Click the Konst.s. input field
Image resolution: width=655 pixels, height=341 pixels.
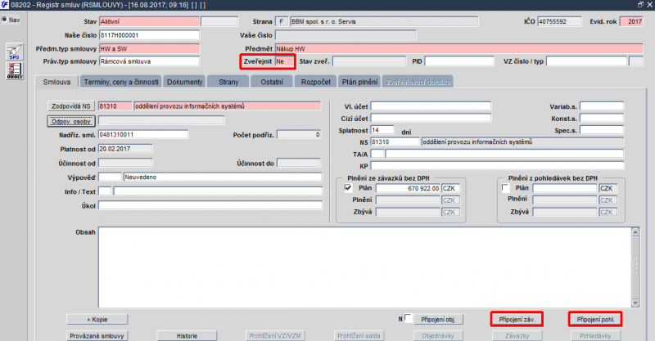coord(602,118)
